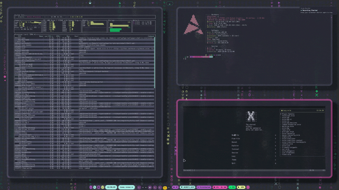Click the green status pill in bar

[x=232, y=187]
